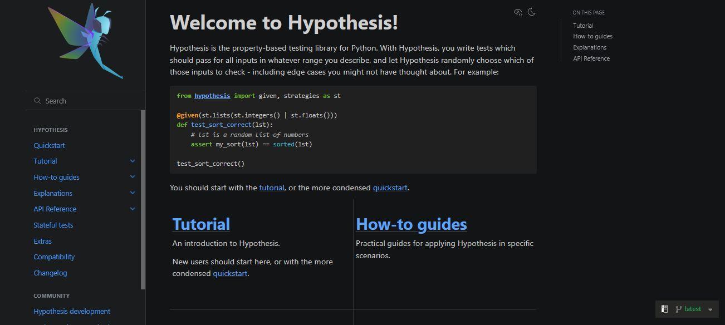
Task: Open How-to guides in the sidebar navigation
Action: [56, 177]
